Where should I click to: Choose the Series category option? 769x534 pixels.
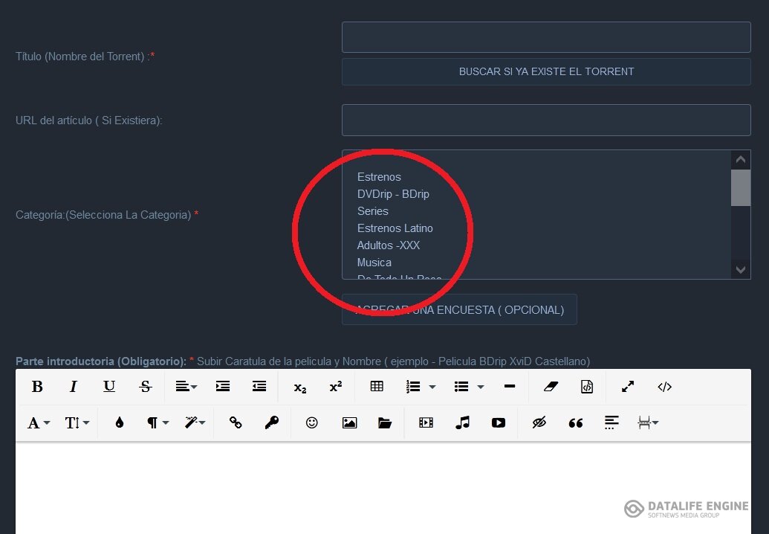[x=372, y=211]
